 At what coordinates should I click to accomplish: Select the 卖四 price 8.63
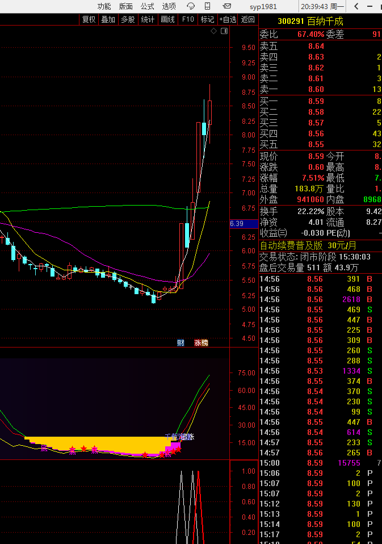tap(316, 57)
